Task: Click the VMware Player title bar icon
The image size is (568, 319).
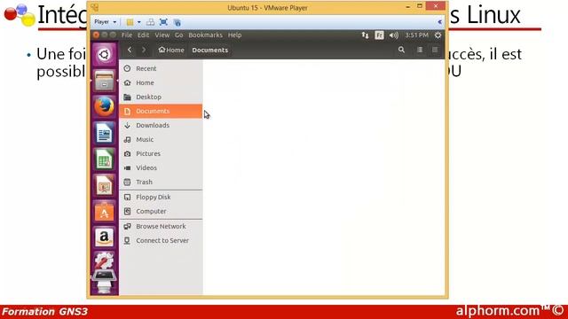Action: coord(95,7)
